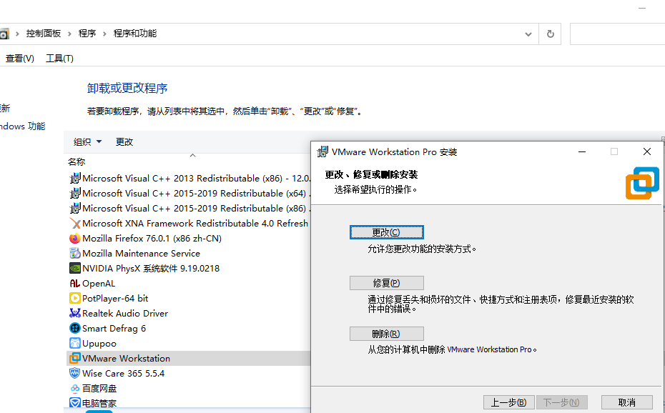Open the 组织 dropdown menu

click(x=87, y=142)
